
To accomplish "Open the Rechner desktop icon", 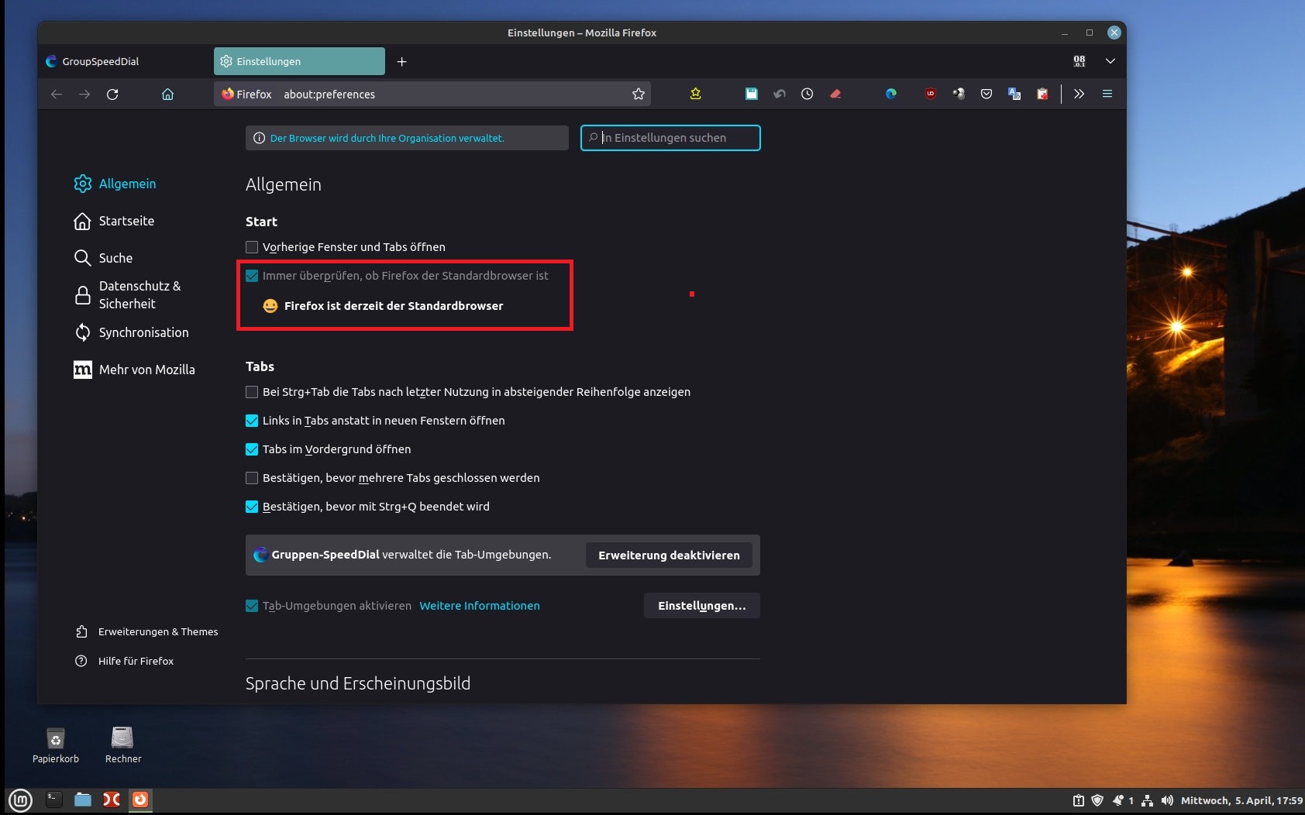I will 123,745.
